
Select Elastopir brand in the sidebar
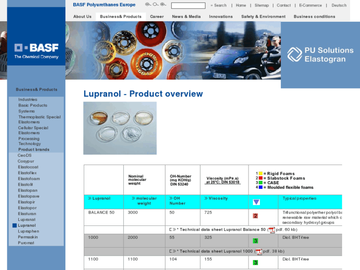point(26,202)
